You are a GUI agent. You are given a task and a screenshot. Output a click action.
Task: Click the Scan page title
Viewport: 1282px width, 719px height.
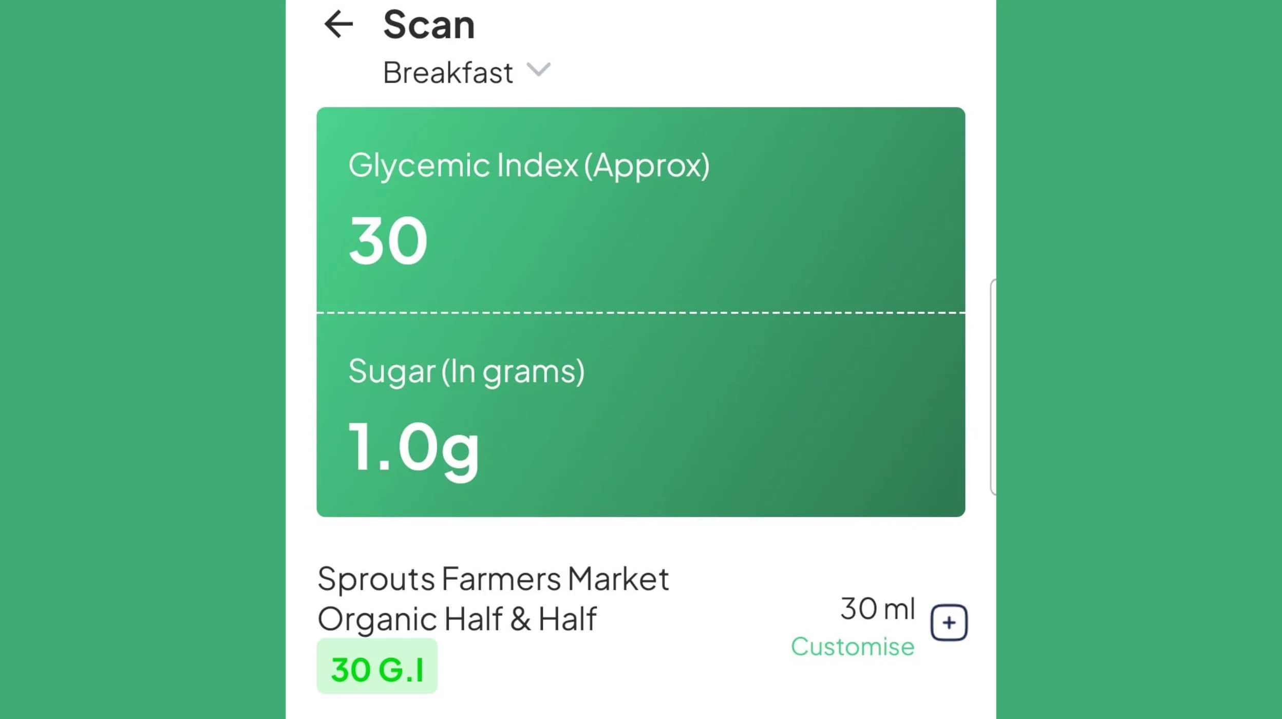429,24
